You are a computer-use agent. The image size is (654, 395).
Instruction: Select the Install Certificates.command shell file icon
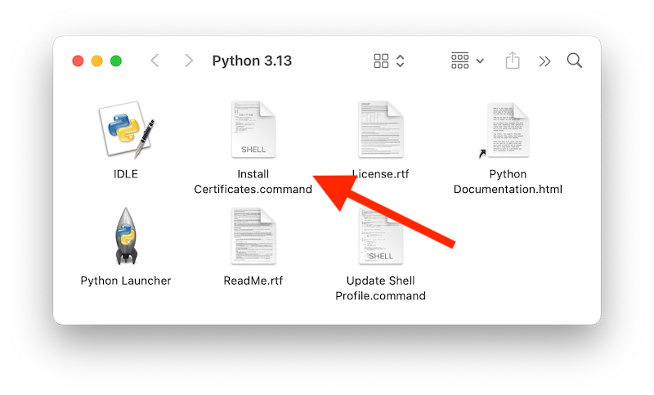[253, 131]
